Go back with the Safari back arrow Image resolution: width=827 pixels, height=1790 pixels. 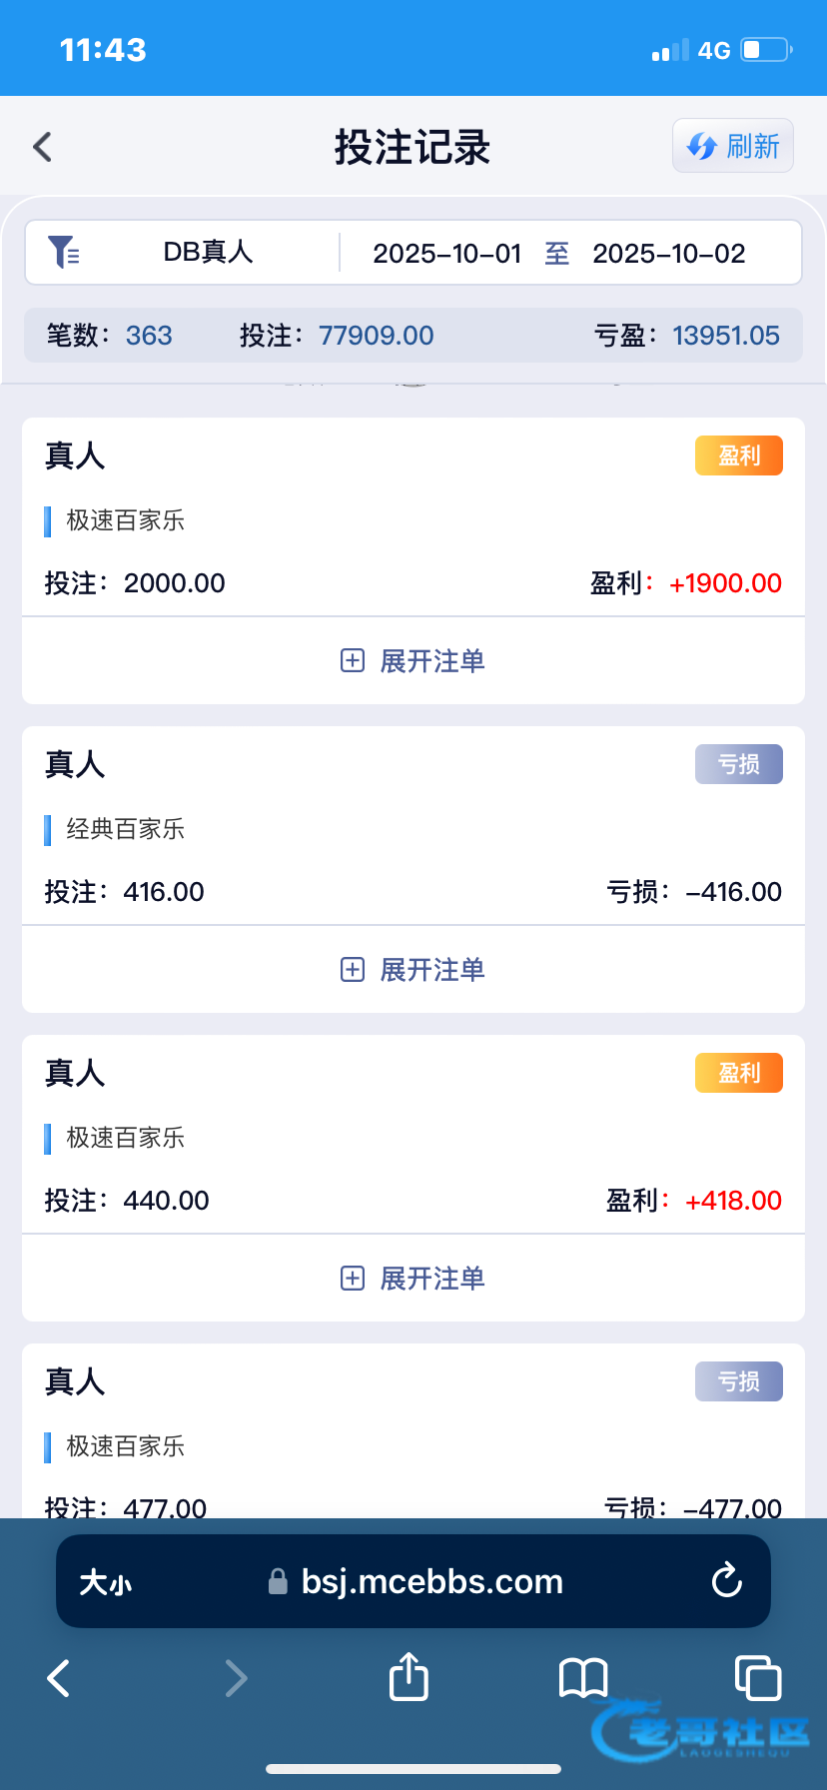tap(59, 1678)
